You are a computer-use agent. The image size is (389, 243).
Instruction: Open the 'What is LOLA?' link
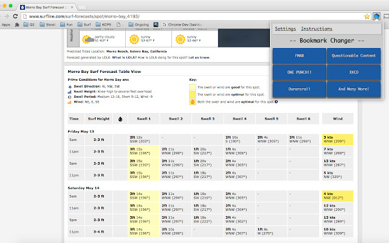[x=124, y=58]
